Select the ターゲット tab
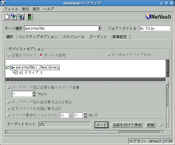175x145 pixels. (x=98, y=37)
